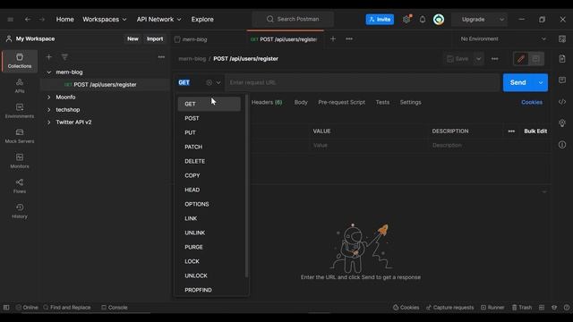Open the Upgrade dropdown arrow

coord(501,20)
